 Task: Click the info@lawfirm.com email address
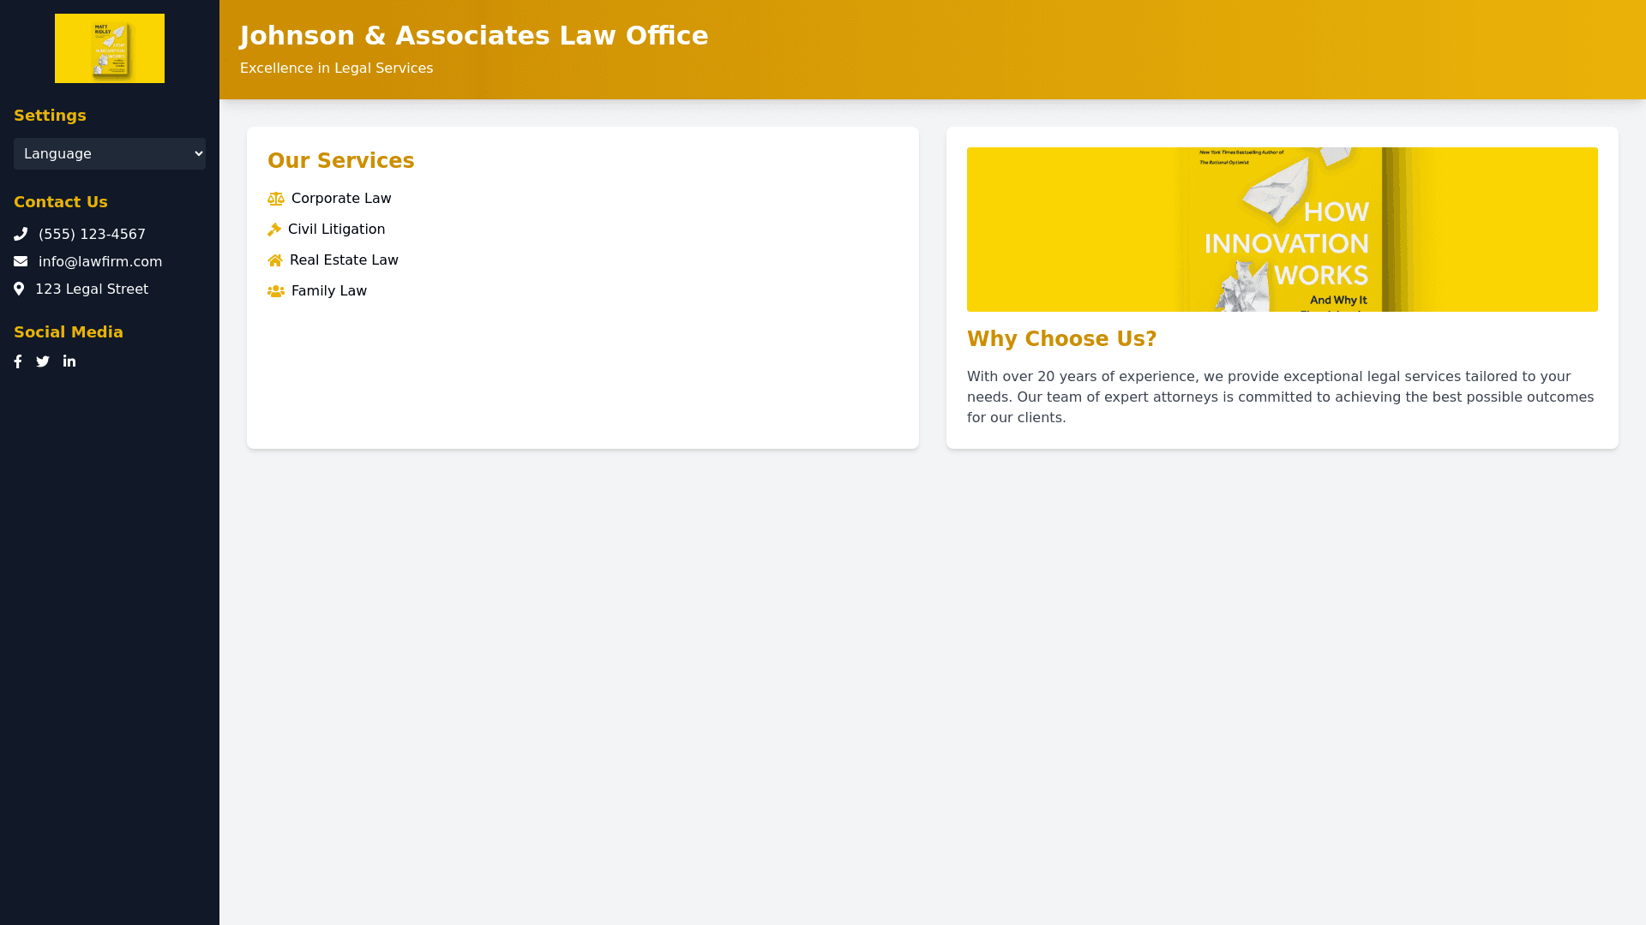pos(100,261)
